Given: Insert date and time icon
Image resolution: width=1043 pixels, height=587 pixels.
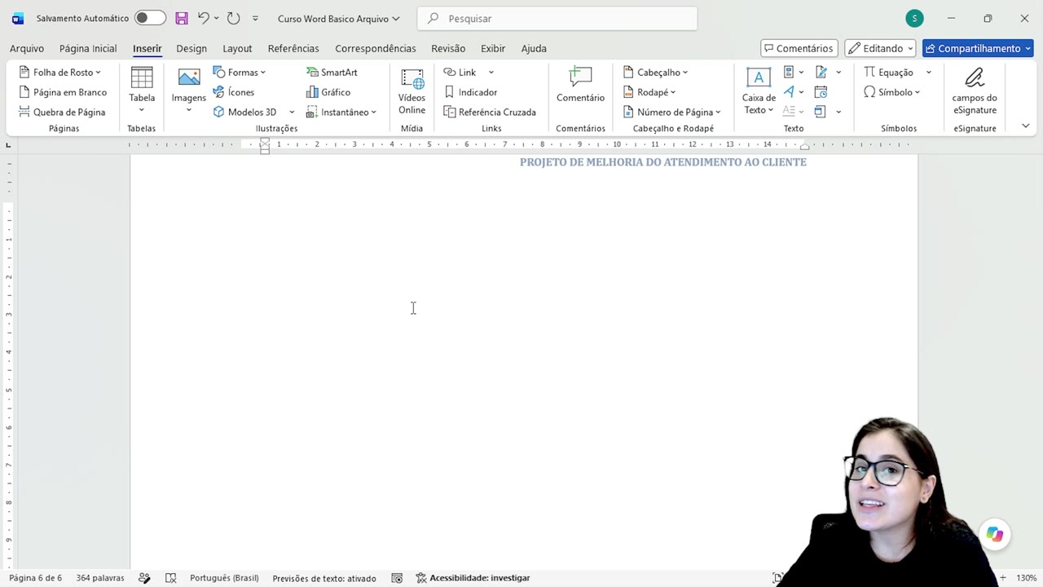Looking at the screenshot, I should 821,92.
